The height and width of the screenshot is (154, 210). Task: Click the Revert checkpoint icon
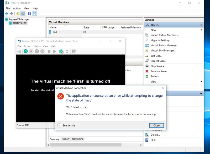(67, 51)
